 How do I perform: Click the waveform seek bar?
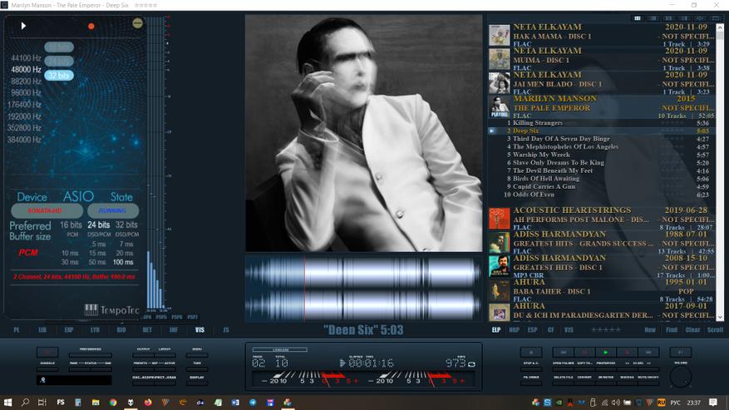pyautogui.click(x=363, y=288)
